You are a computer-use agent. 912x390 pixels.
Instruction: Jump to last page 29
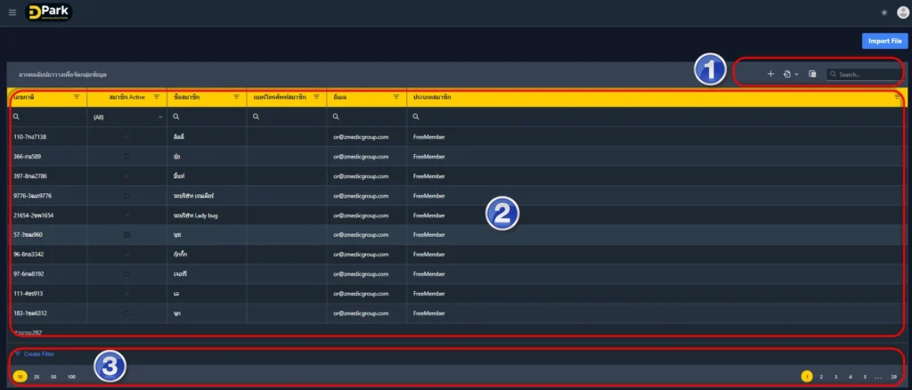coord(893,378)
